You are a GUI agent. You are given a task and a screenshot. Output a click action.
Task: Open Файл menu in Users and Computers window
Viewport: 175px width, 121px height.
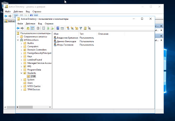tap(20, 24)
